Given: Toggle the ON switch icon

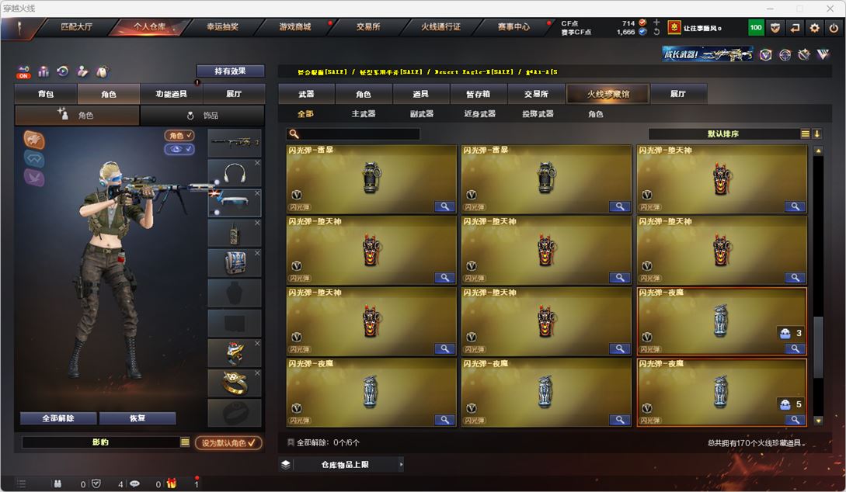Looking at the screenshot, I should (x=24, y=71).
